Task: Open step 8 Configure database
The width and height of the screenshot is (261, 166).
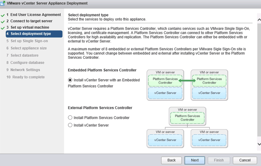Action: point(25,63)
